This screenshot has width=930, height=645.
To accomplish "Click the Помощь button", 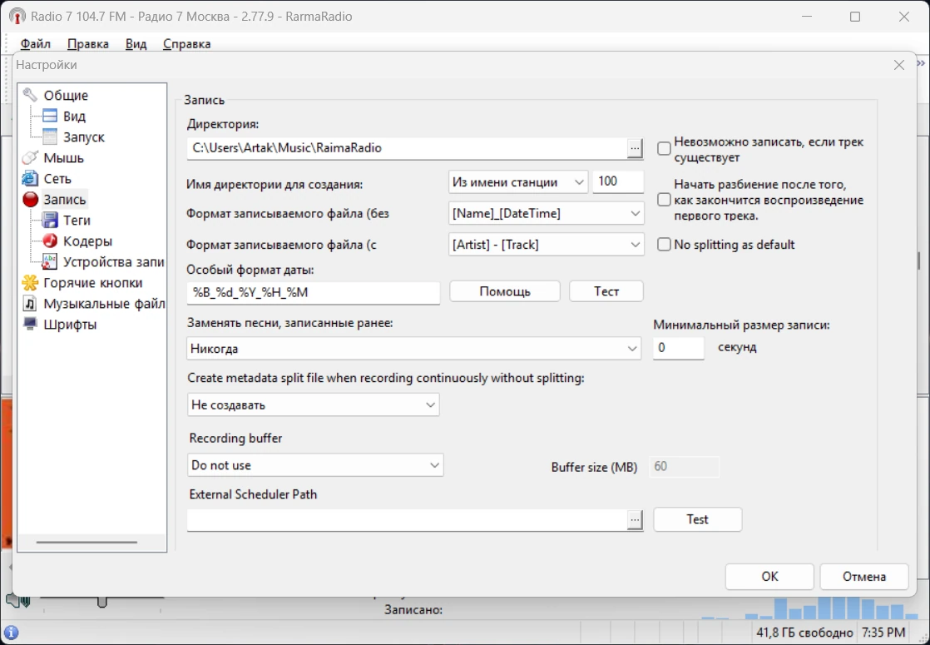I will (505, 291).
